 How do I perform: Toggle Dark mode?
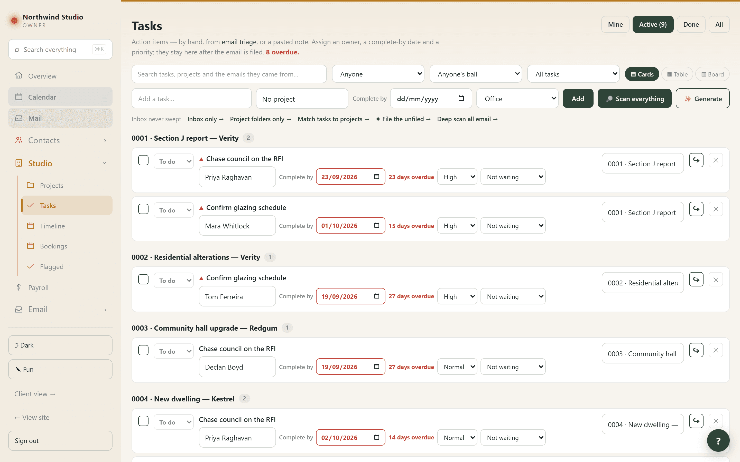(x=60, y=345)
